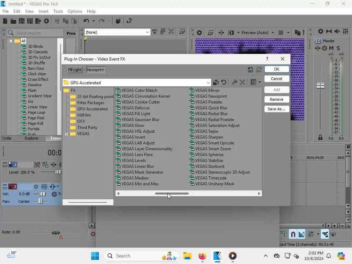Image resolution: width=352 pixels, height=264 pixels.
Task: Open Video Preview project settings gear icon
Action: pos(199,33)
